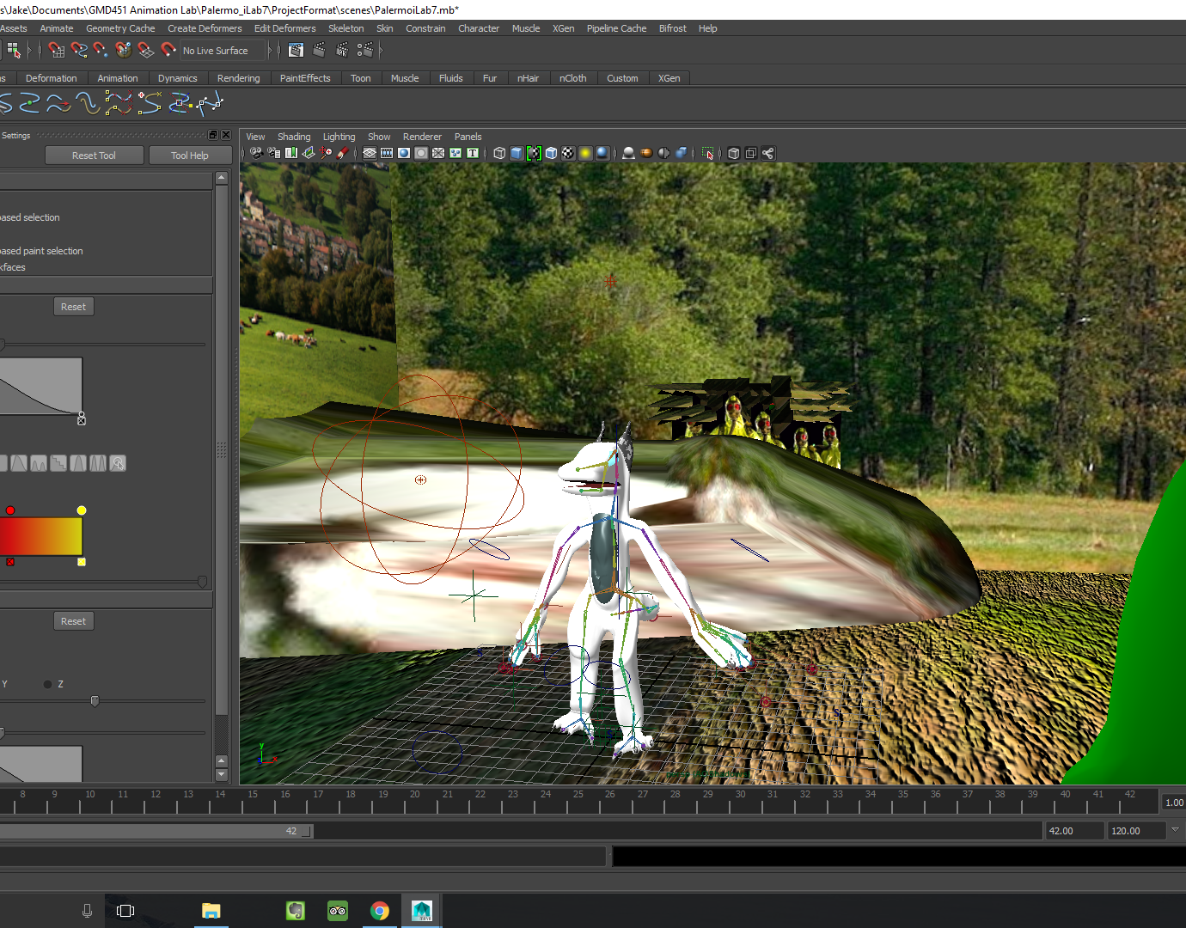Open the dropdown arrow beside 120.00 range field
The width and height of the screenshot is (1186, 928).
click(x=1175, y=830)
